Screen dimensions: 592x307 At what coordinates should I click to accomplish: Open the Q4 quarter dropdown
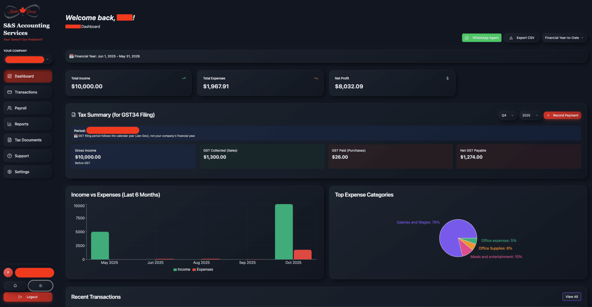[x=508, y=115]
